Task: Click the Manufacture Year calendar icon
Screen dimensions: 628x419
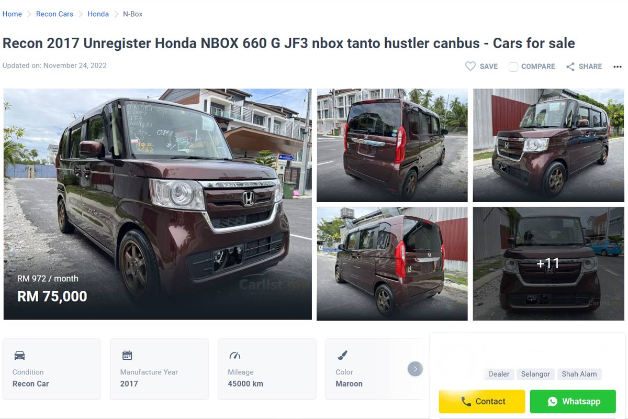Action: click(127, 356)
